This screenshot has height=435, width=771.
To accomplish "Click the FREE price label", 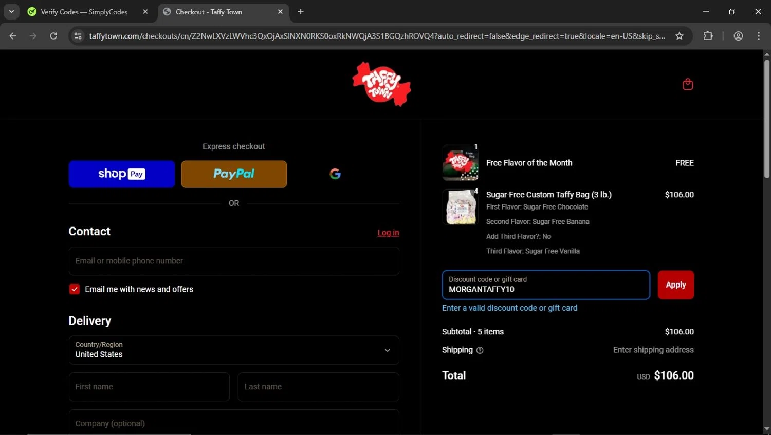I will [685, 163].
